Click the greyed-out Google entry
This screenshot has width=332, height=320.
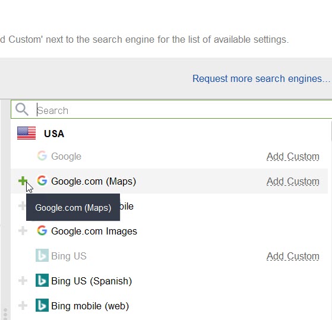pyautogui.click(x=66, y=157)
